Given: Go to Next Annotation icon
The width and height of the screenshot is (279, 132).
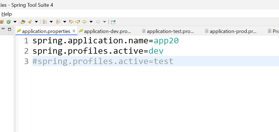Looking at the screenshot, I should (44, 22).
